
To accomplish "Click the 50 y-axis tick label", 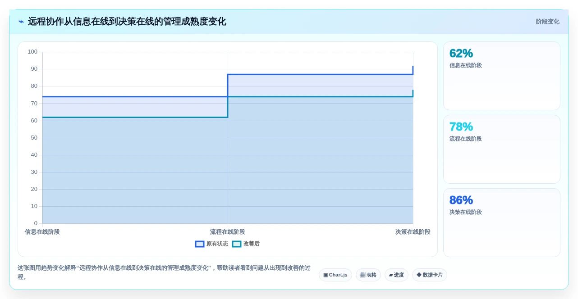I will pos(34,138).
